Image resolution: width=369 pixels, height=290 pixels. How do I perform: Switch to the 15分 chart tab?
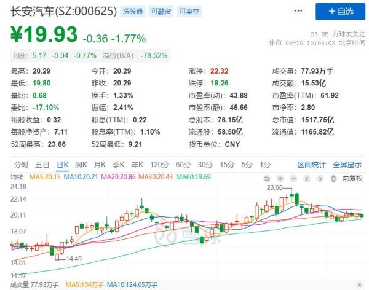coord(227,165)
